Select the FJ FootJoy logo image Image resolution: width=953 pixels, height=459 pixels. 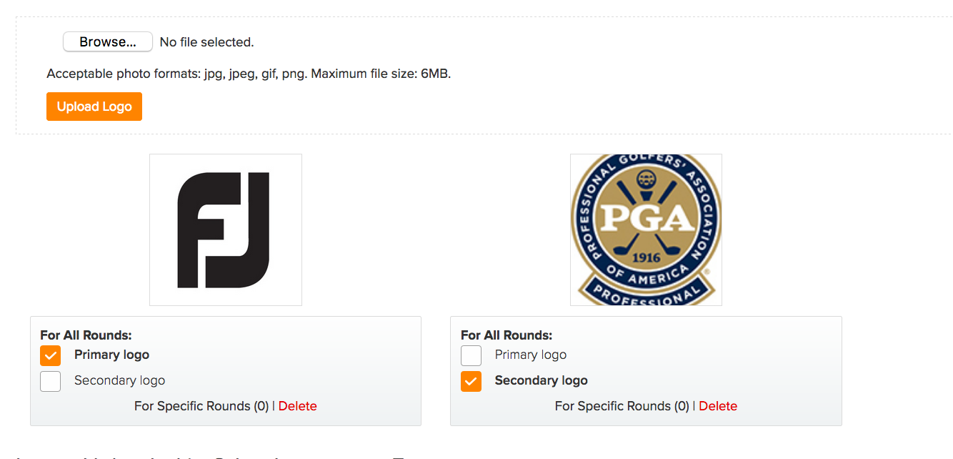point(226,229)
